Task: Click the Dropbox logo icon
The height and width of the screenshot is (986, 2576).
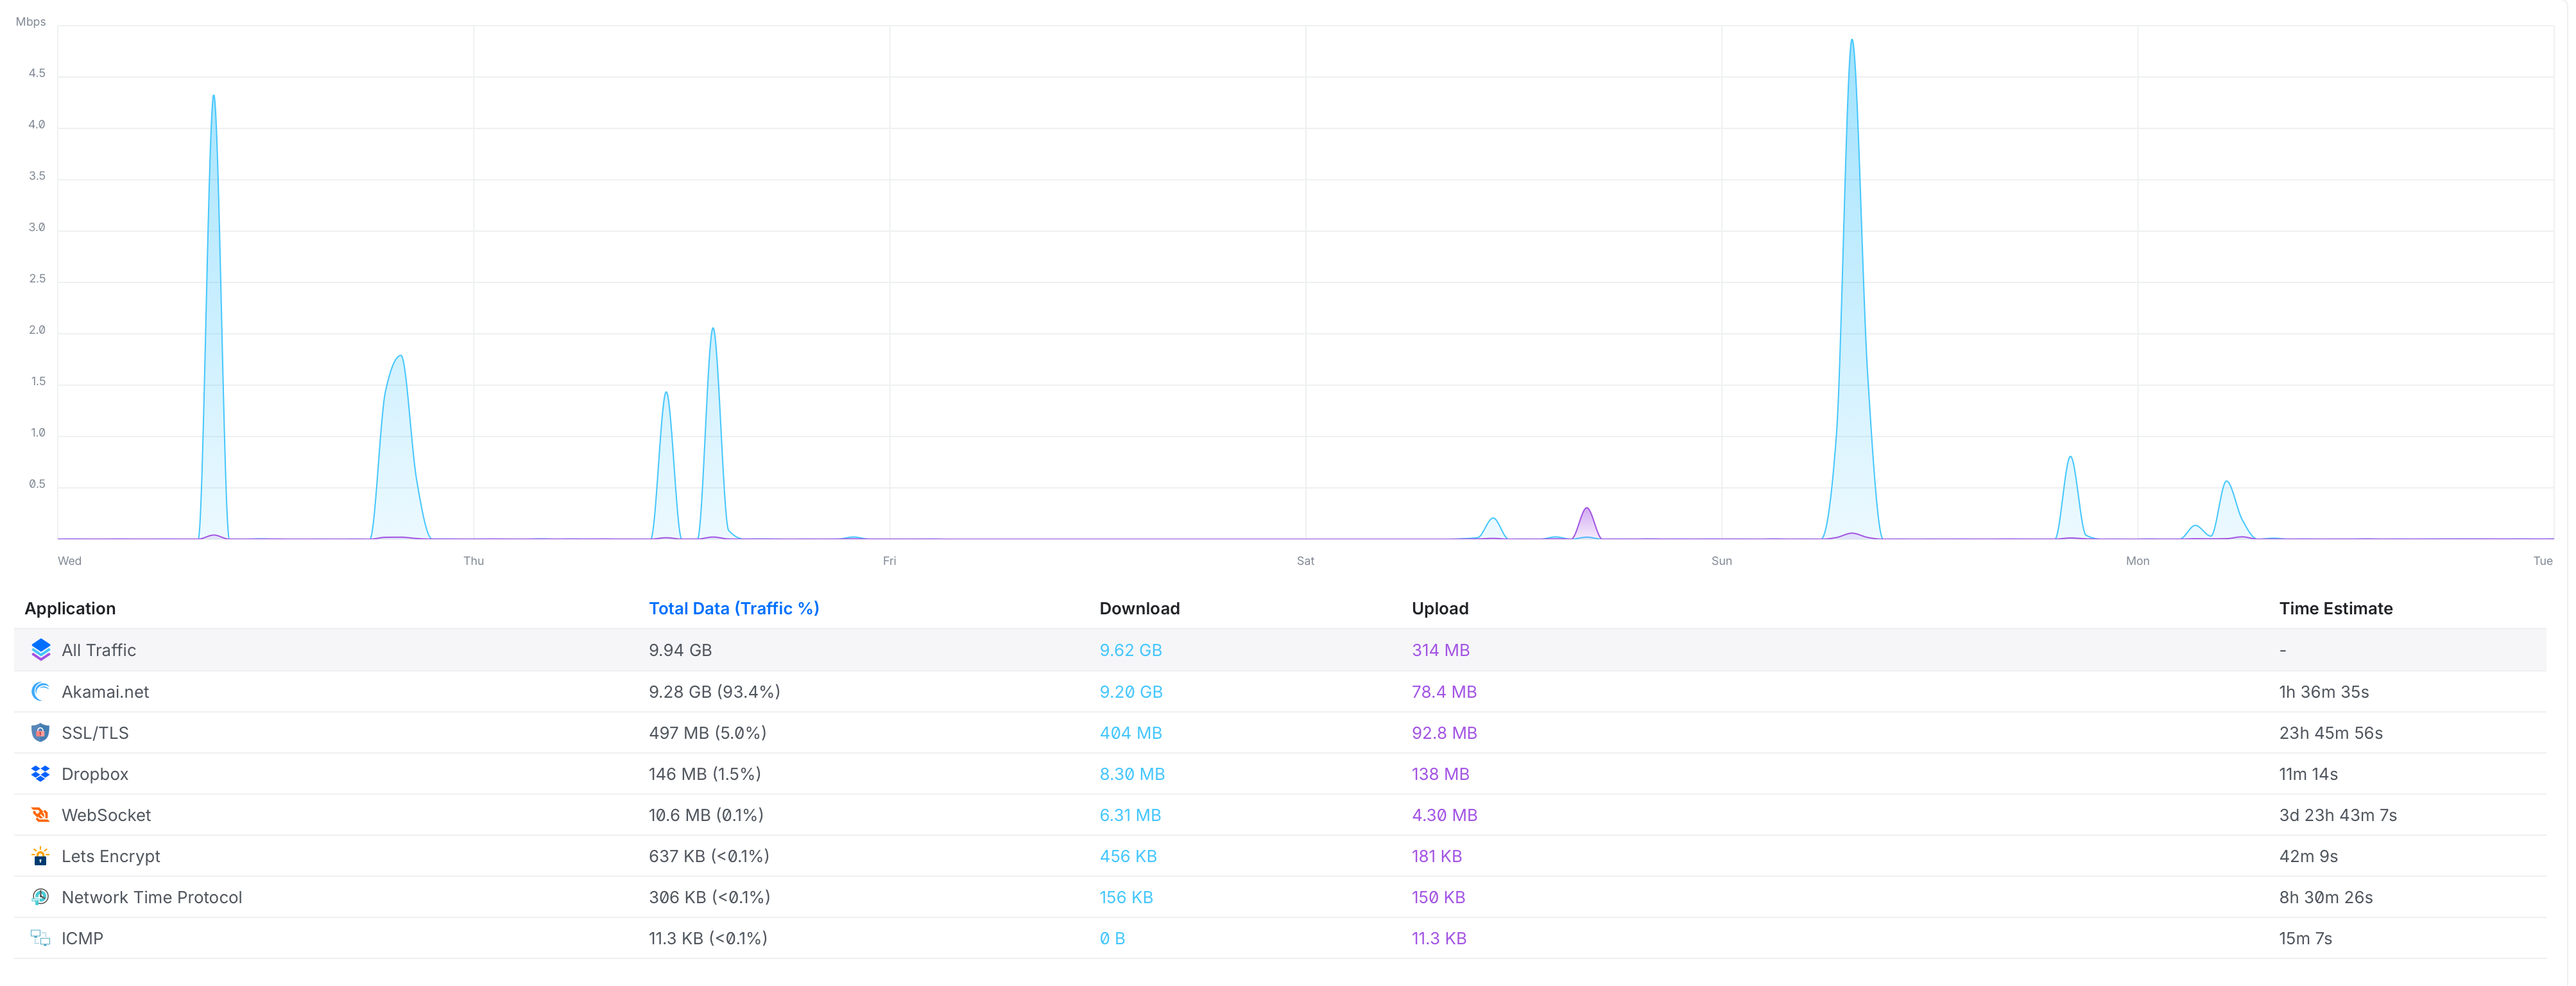Action: 40,774
